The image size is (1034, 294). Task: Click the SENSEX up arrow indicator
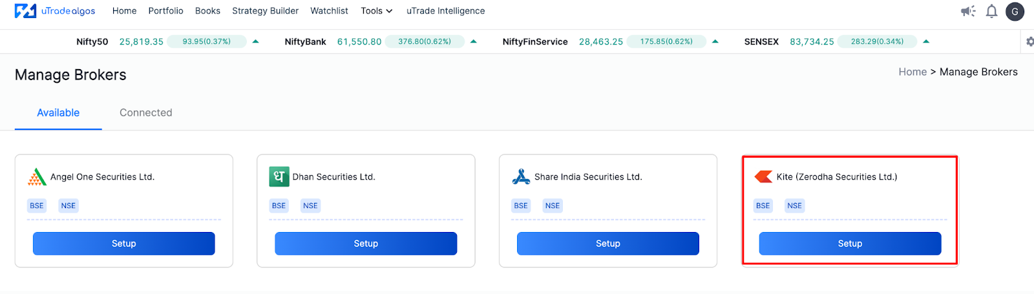coord(926,41)
